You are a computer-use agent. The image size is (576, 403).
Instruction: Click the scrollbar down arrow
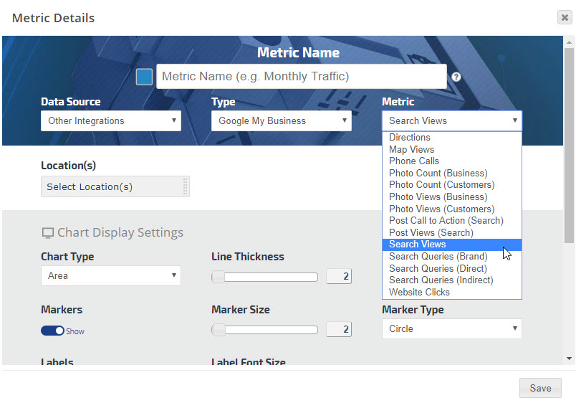[x=570, y=358]
